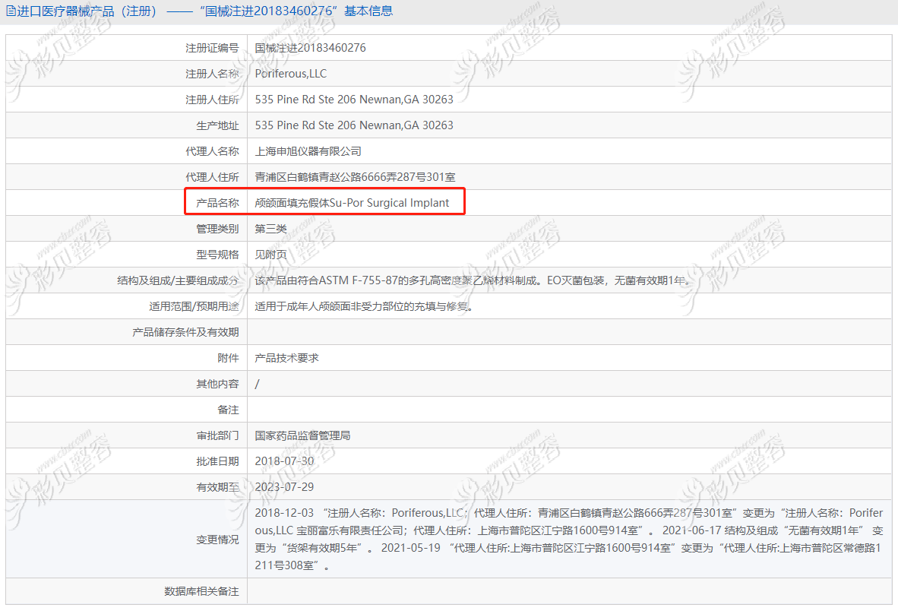Image resolution: width=898 pixels, height=611 pixels.
Task: Select the change record text starting 2018-12-03
Action: [x=569, y=540]
